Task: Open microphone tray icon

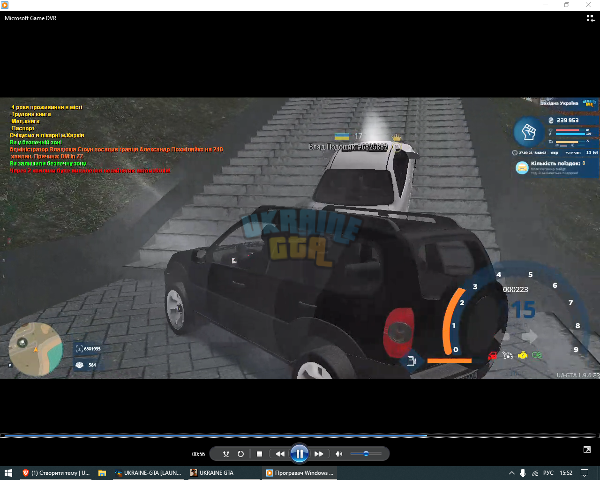Action: click(x=523, y=473)
